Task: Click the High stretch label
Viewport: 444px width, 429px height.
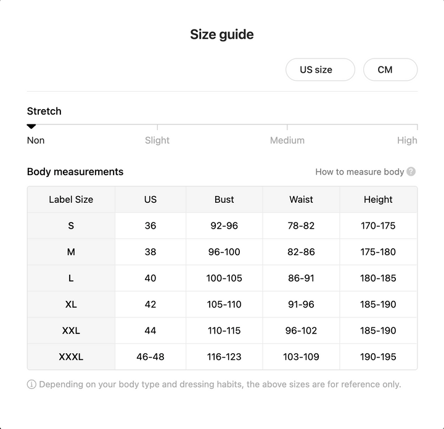Action: [407, 141]
